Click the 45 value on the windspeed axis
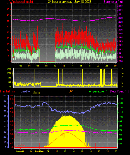 [8, 9]
